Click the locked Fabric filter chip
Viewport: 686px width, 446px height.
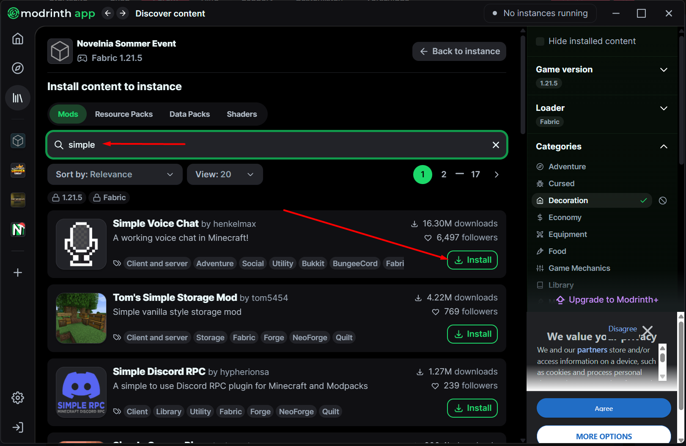click(x=110, y=198)
